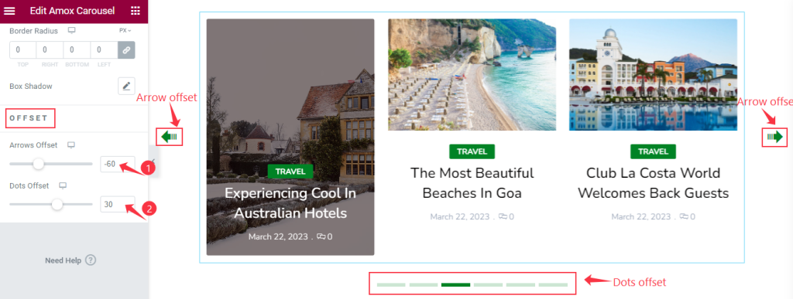Click the Box Shadow edit pencil icon
793x299 pixels.
126,87
